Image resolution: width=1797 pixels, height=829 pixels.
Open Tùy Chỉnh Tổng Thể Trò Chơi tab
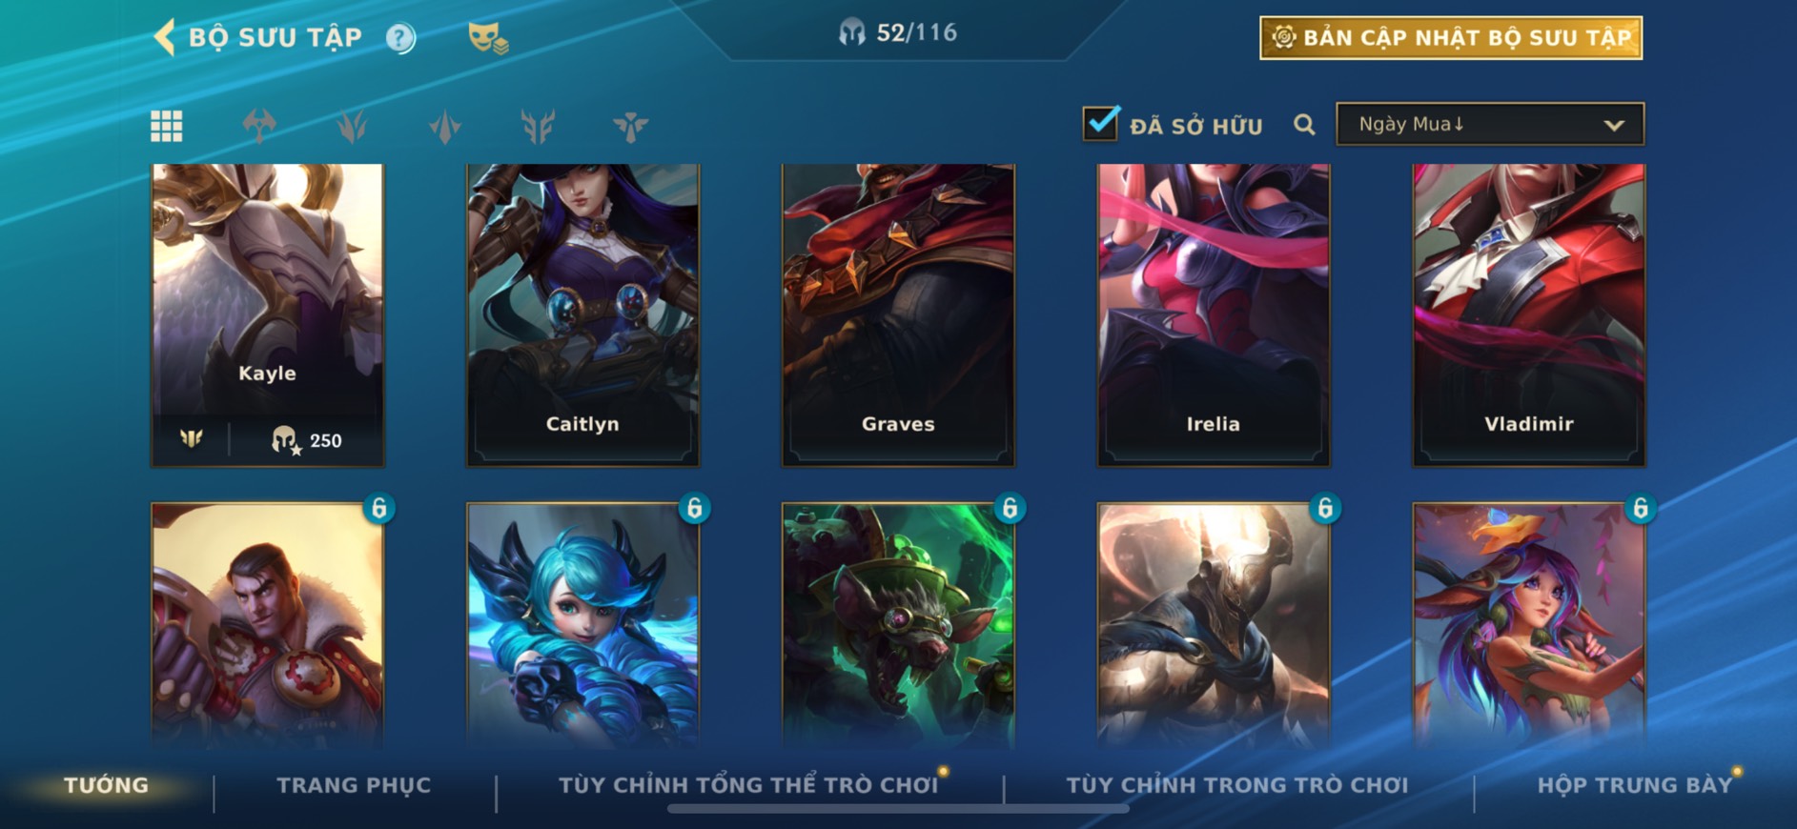point(748,785)
